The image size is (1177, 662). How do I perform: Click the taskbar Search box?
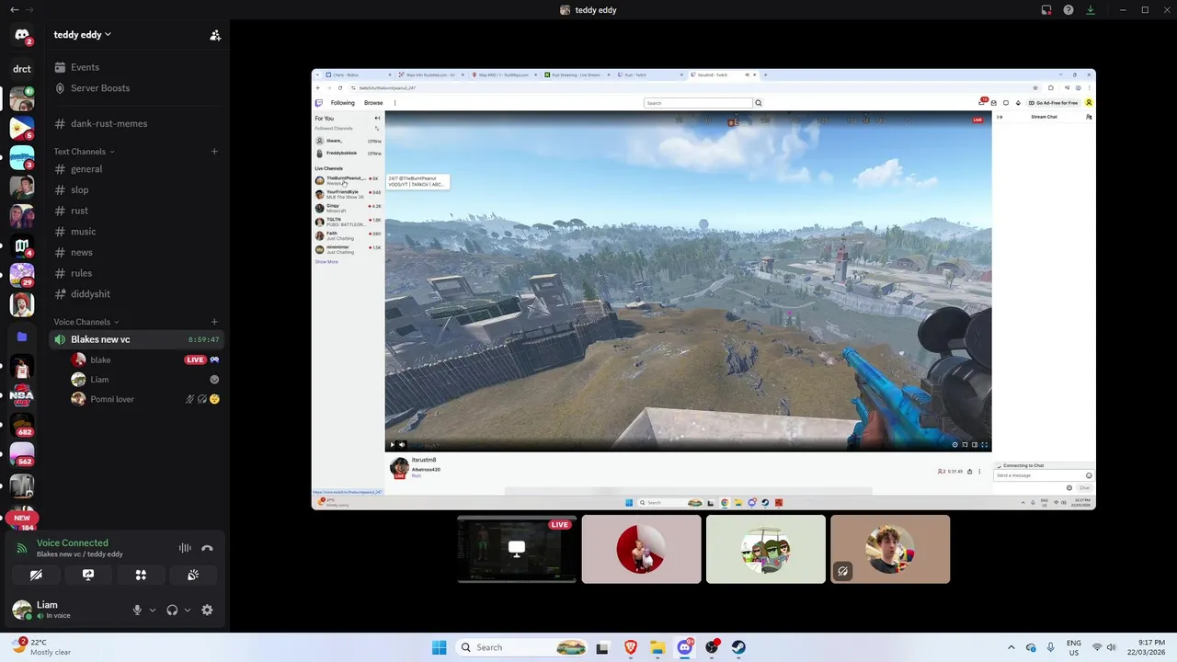click(522, 647)
